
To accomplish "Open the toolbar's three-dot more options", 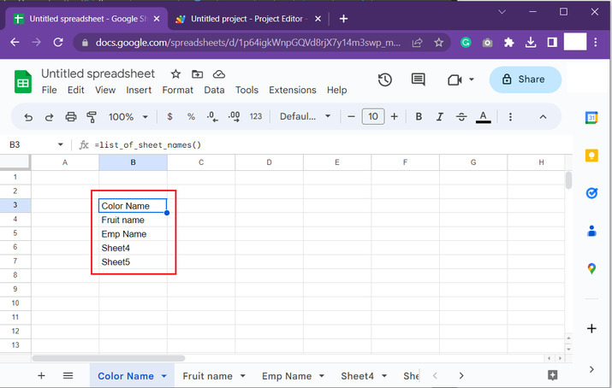I will tap(510, 117).
